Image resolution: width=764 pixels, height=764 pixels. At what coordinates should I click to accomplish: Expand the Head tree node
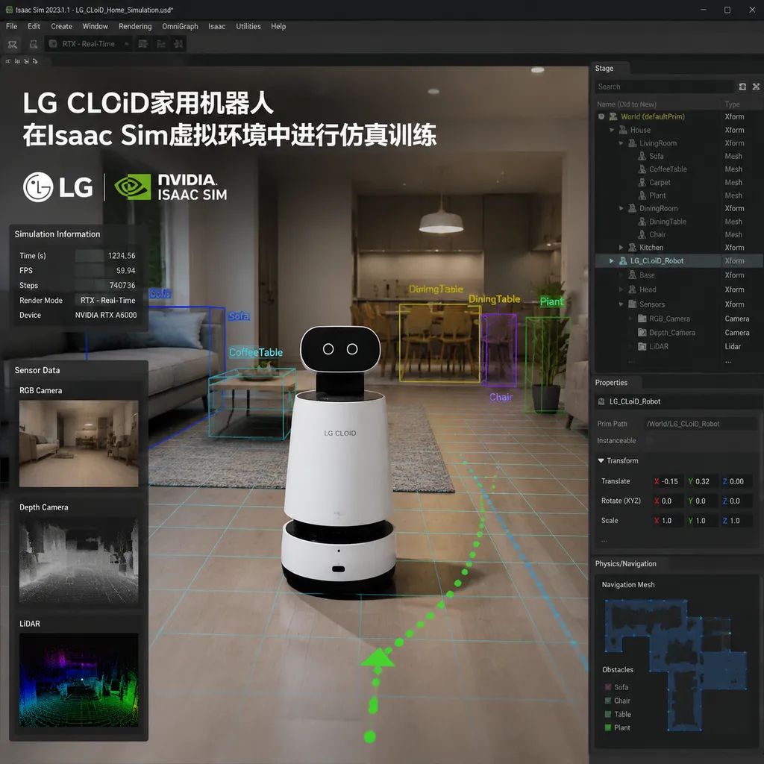click(x=621, y=289)
